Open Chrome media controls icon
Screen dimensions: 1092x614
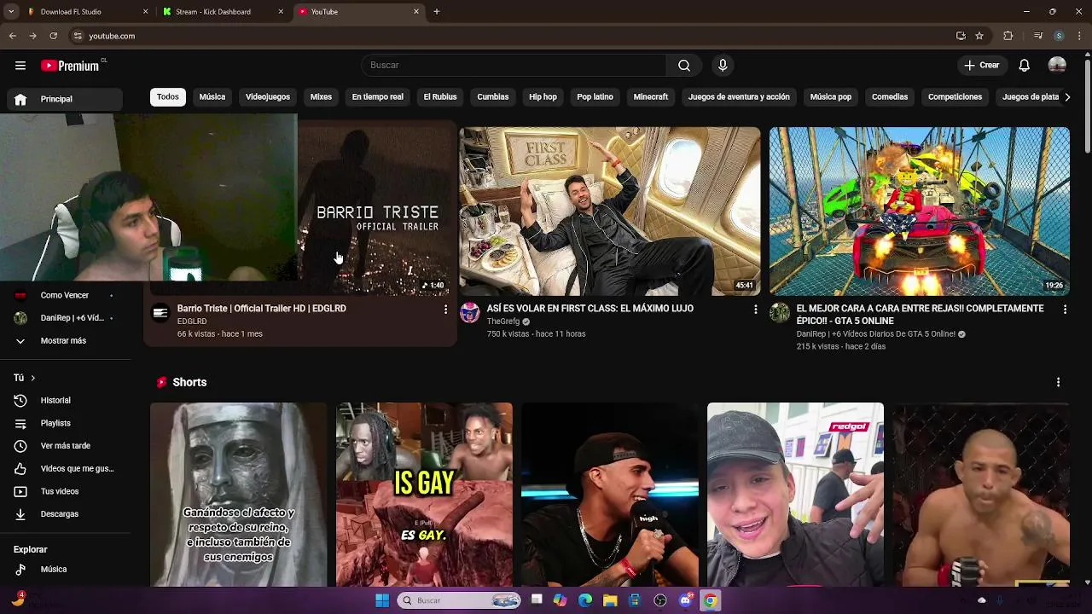point(1037,36)
